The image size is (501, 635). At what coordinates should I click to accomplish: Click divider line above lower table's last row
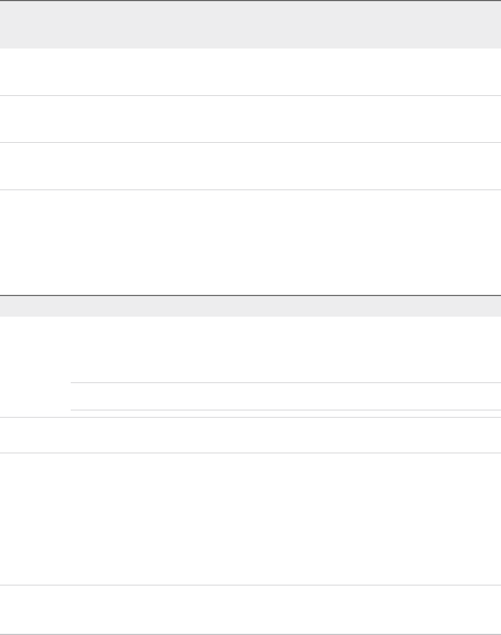tap(250, 585)
